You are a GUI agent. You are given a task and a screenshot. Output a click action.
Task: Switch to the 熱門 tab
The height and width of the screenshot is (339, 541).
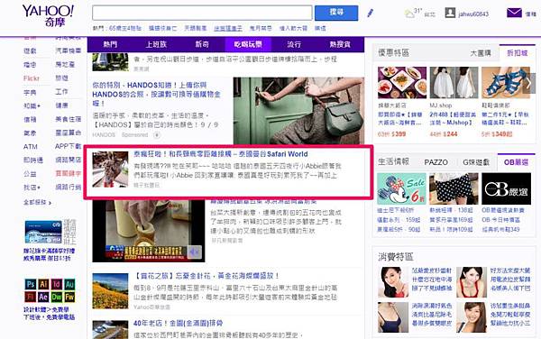click(110, 44)
